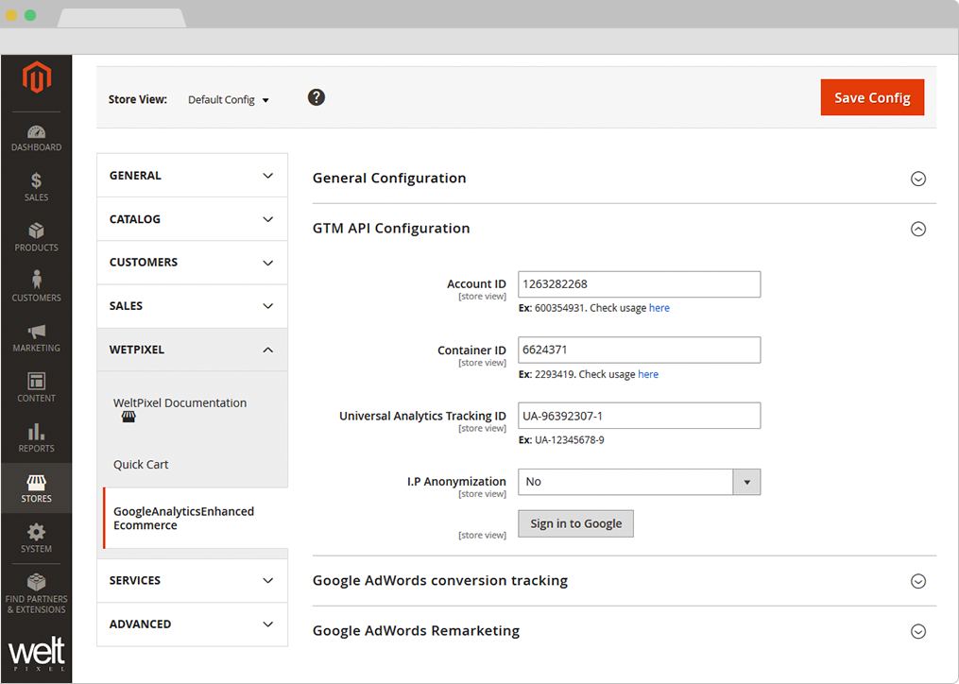The width and height of the screenshot is (959, 684).
Task: Open the I.P Anonymization dropdown
Action: pyautogui.click(x=639, y=482)
